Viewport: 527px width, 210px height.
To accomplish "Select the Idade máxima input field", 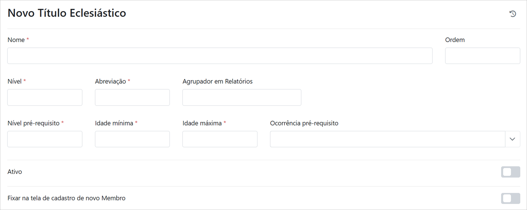I will coord(220,139).
